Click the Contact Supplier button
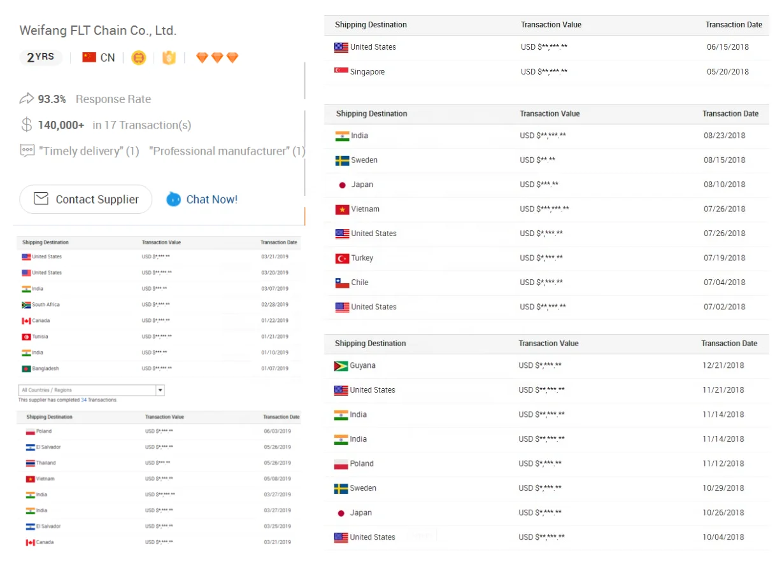The image size is (782, 567). pos(86,199)
